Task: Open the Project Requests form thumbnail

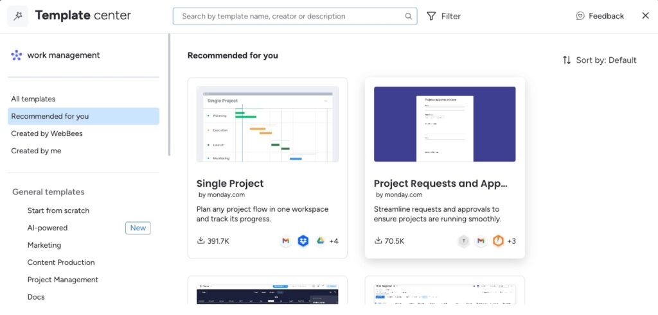Action: click(x=445, y=124)
